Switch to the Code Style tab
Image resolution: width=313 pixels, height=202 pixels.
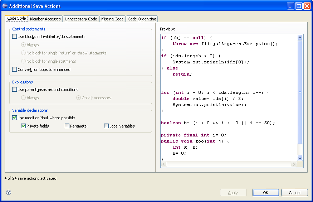coord(17,18)
